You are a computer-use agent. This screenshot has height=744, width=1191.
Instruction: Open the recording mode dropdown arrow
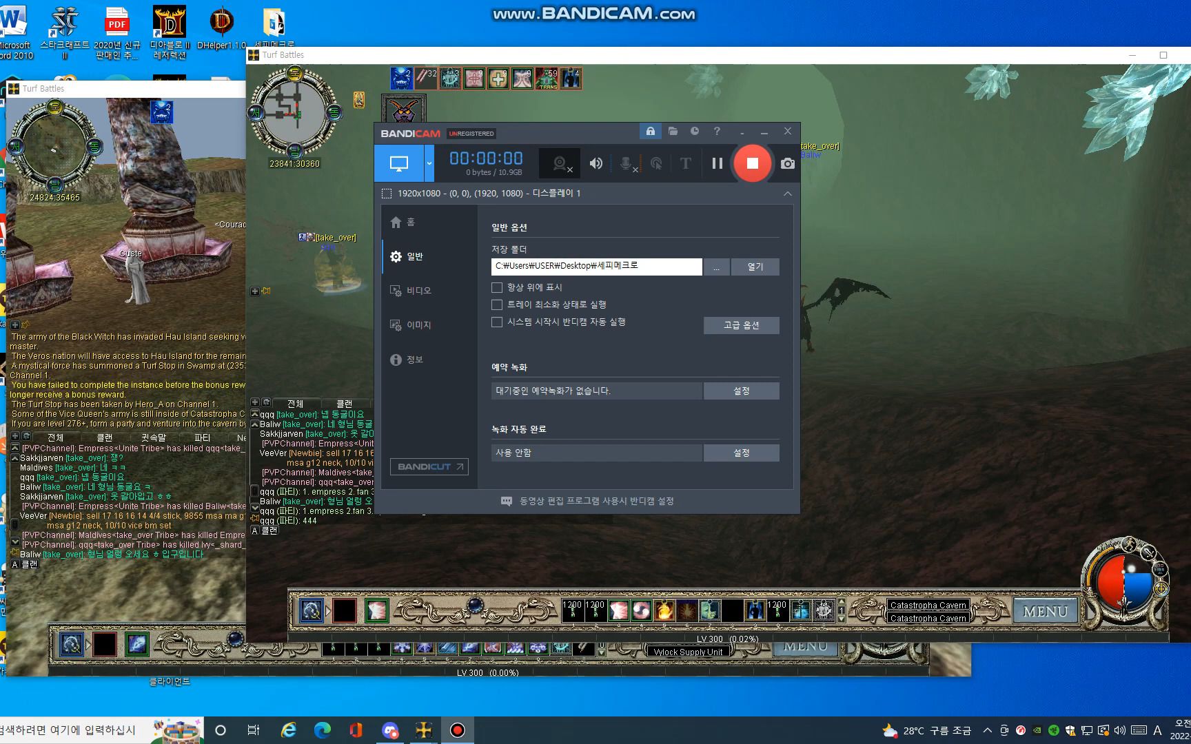pyautogui.click(x=429, y=163)
